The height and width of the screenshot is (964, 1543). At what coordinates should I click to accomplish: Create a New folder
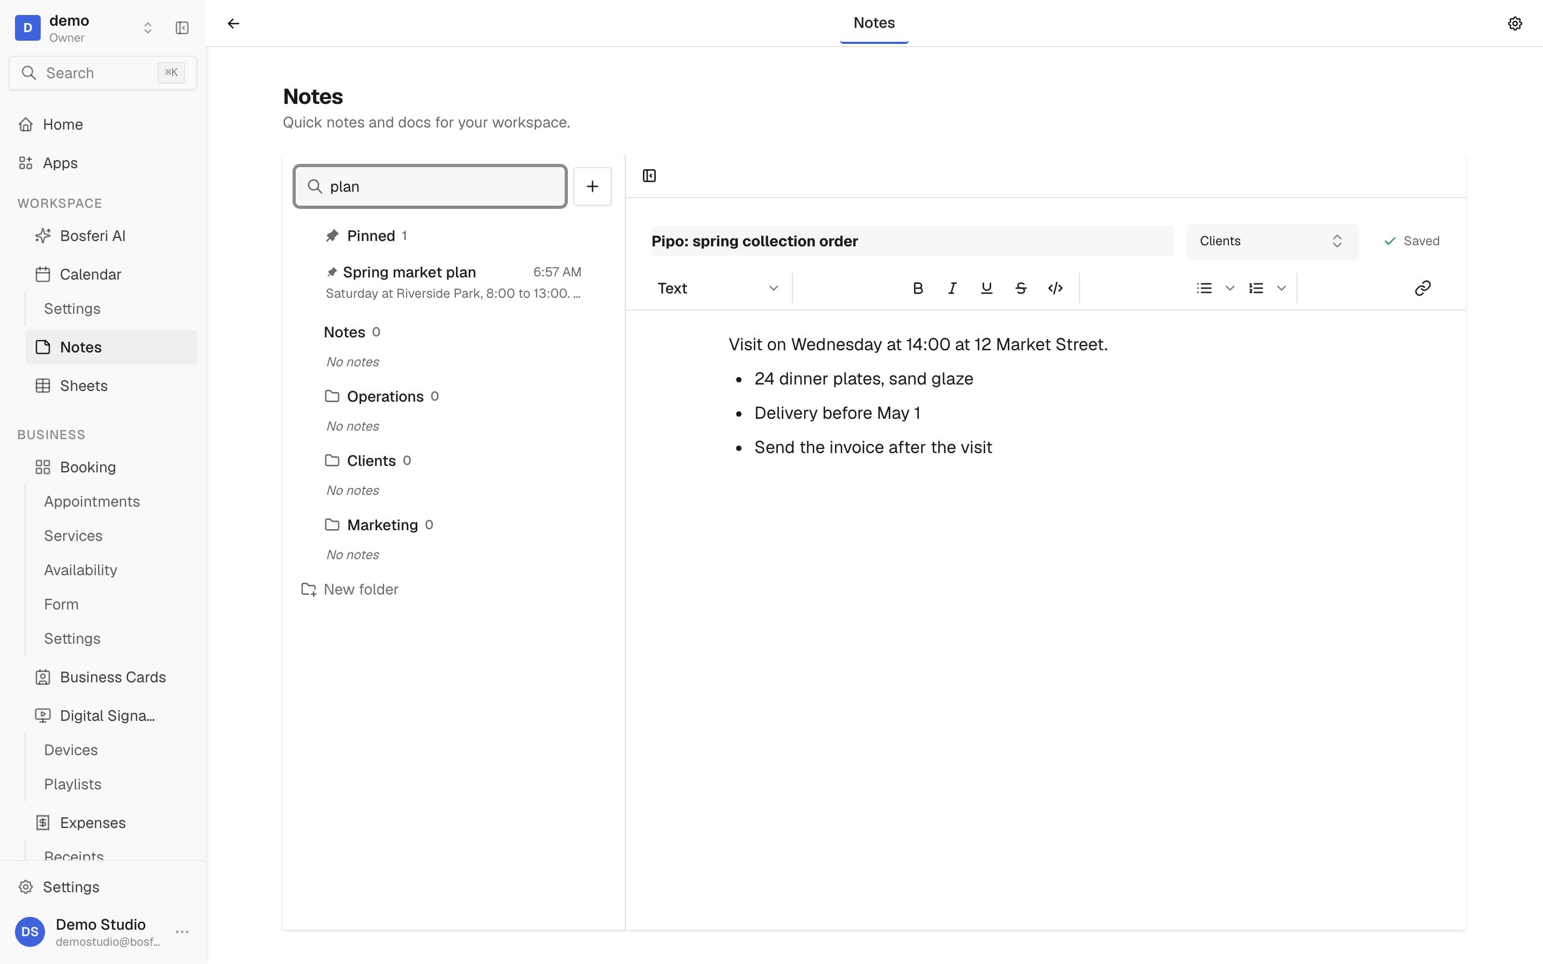(x=349, y=589)
